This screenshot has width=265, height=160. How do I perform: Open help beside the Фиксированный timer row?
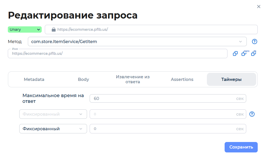pos(252,114)
